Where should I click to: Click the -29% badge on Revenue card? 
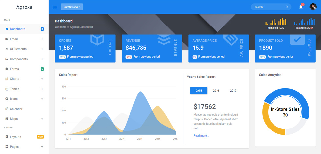coord(129,57)
